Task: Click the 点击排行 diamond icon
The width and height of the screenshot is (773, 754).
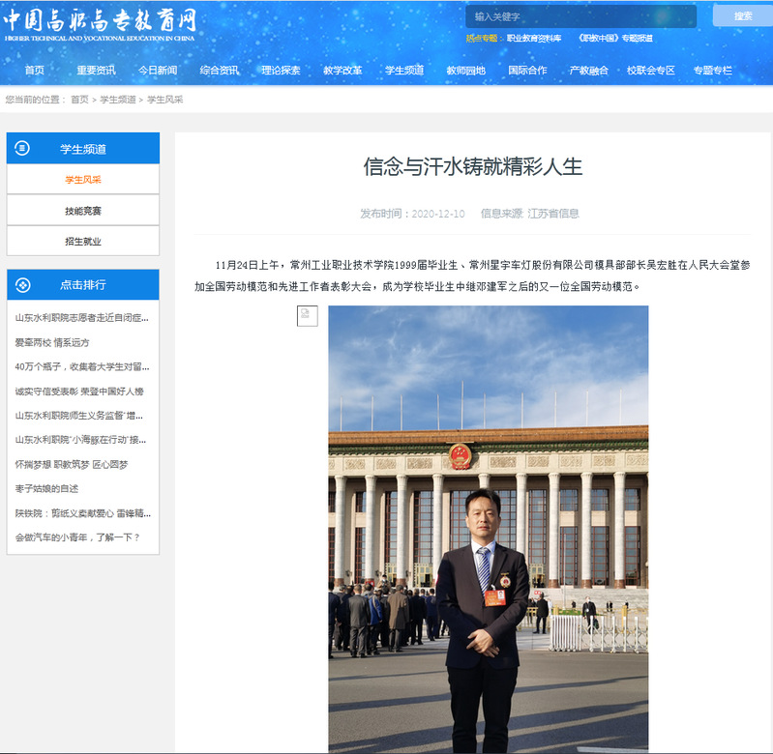Action: click(23, 285)
